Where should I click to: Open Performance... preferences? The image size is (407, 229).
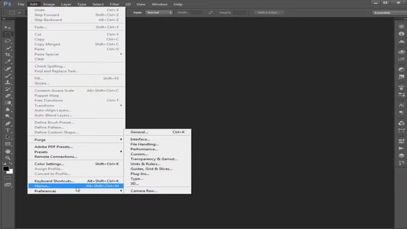click(x=158, y=149)
